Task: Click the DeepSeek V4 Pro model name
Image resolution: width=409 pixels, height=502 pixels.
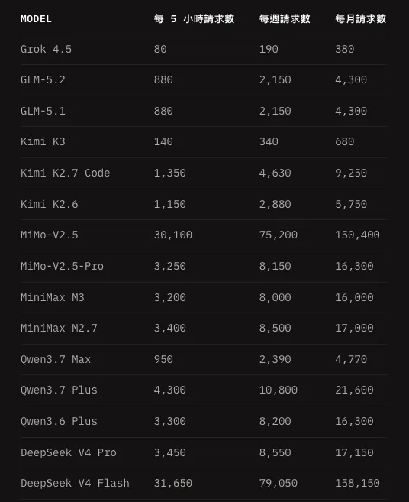Action: (x=69, y=452)
